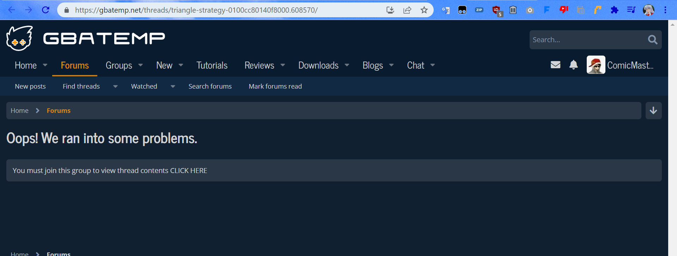The image size is (677, 256).
Task: Expand the Find threads dropdown arrow
Action: click(115, 87)
